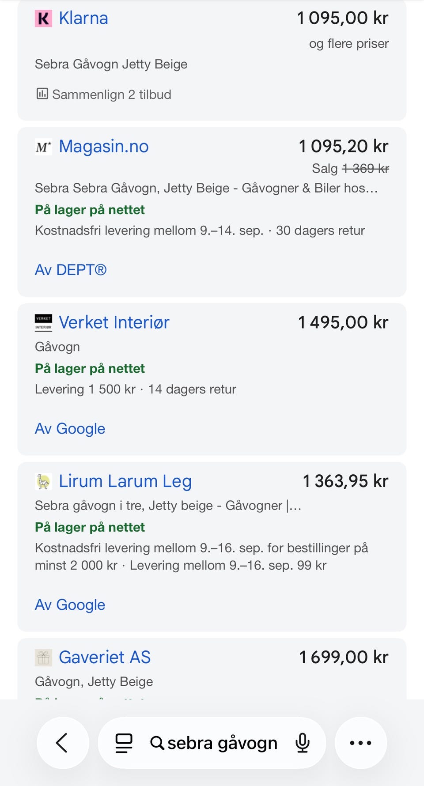
Task: Open the Klarna store link
Action: click(83, 19)
